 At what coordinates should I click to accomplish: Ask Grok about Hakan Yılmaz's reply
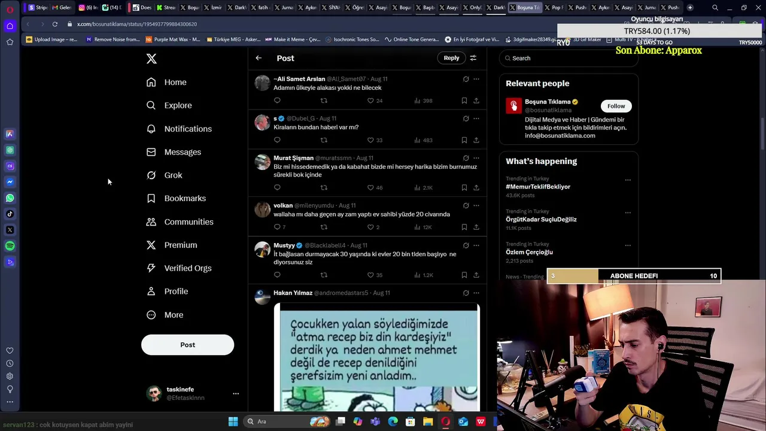coord(466,293)
